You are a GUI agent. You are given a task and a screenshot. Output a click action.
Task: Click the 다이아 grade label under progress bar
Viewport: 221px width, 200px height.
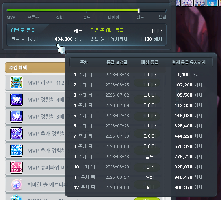[113, 17]
